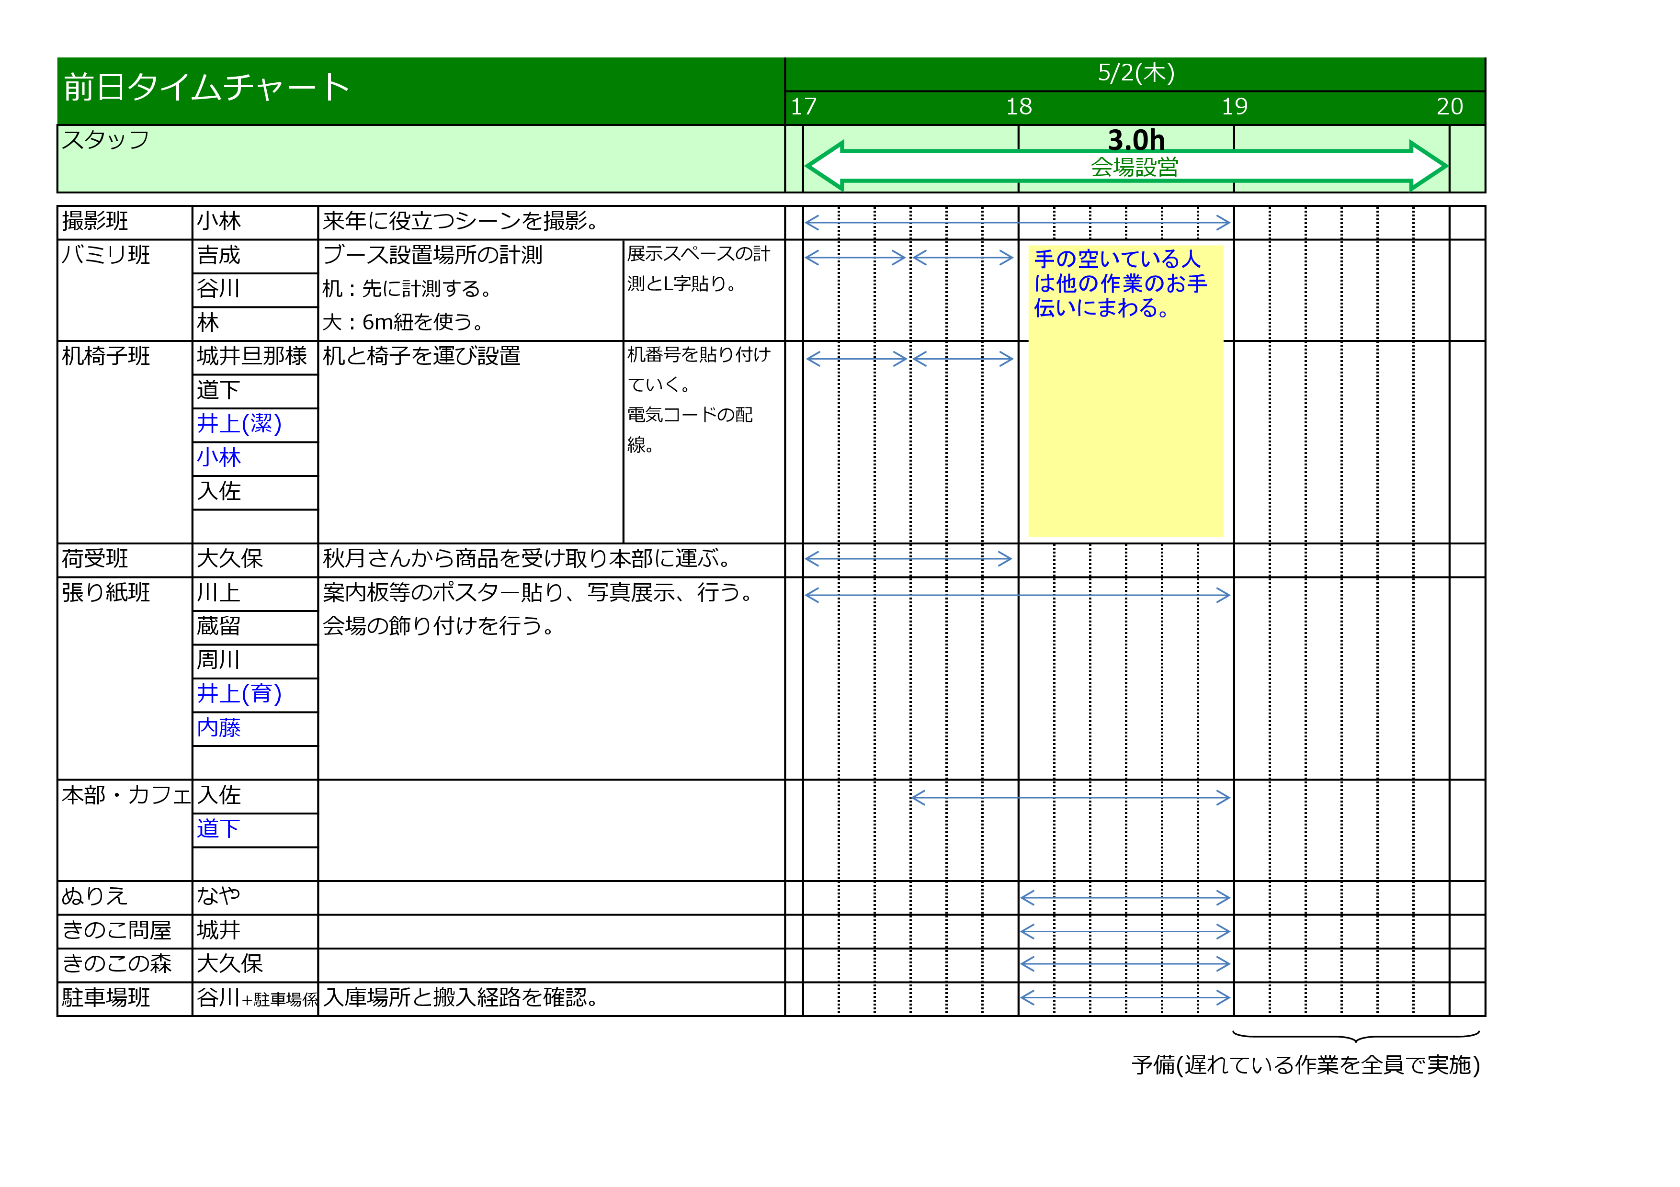The height and width of the screenshot is (1187, 1680).
Task: Select the 机椅子班 team cell
Action: click(x=125, y=442)
